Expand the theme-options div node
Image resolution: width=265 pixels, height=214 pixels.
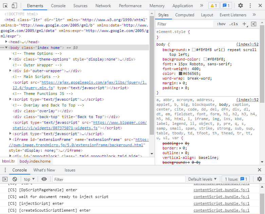(10, 59)
